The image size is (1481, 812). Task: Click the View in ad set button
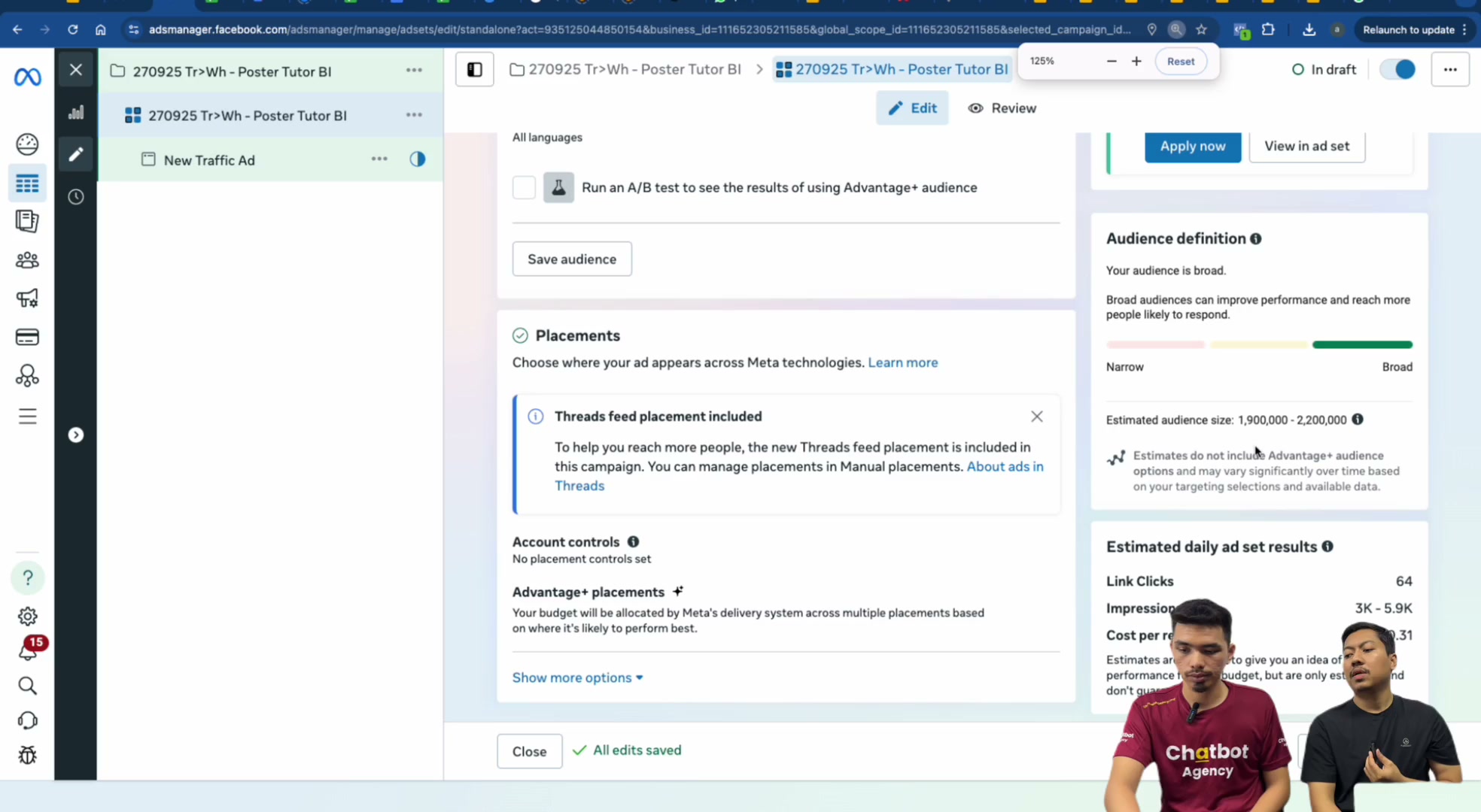pos(1306,146)
